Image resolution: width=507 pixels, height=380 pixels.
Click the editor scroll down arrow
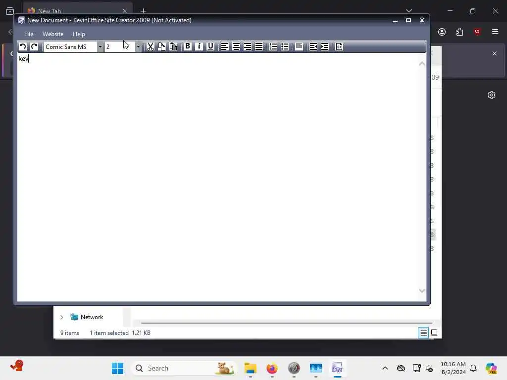(x=422, y=291)
